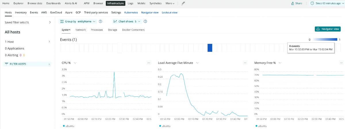Open Mobile in top navigation
The height and width of the screenshot is (129, 345).
[x=141, y=3]
